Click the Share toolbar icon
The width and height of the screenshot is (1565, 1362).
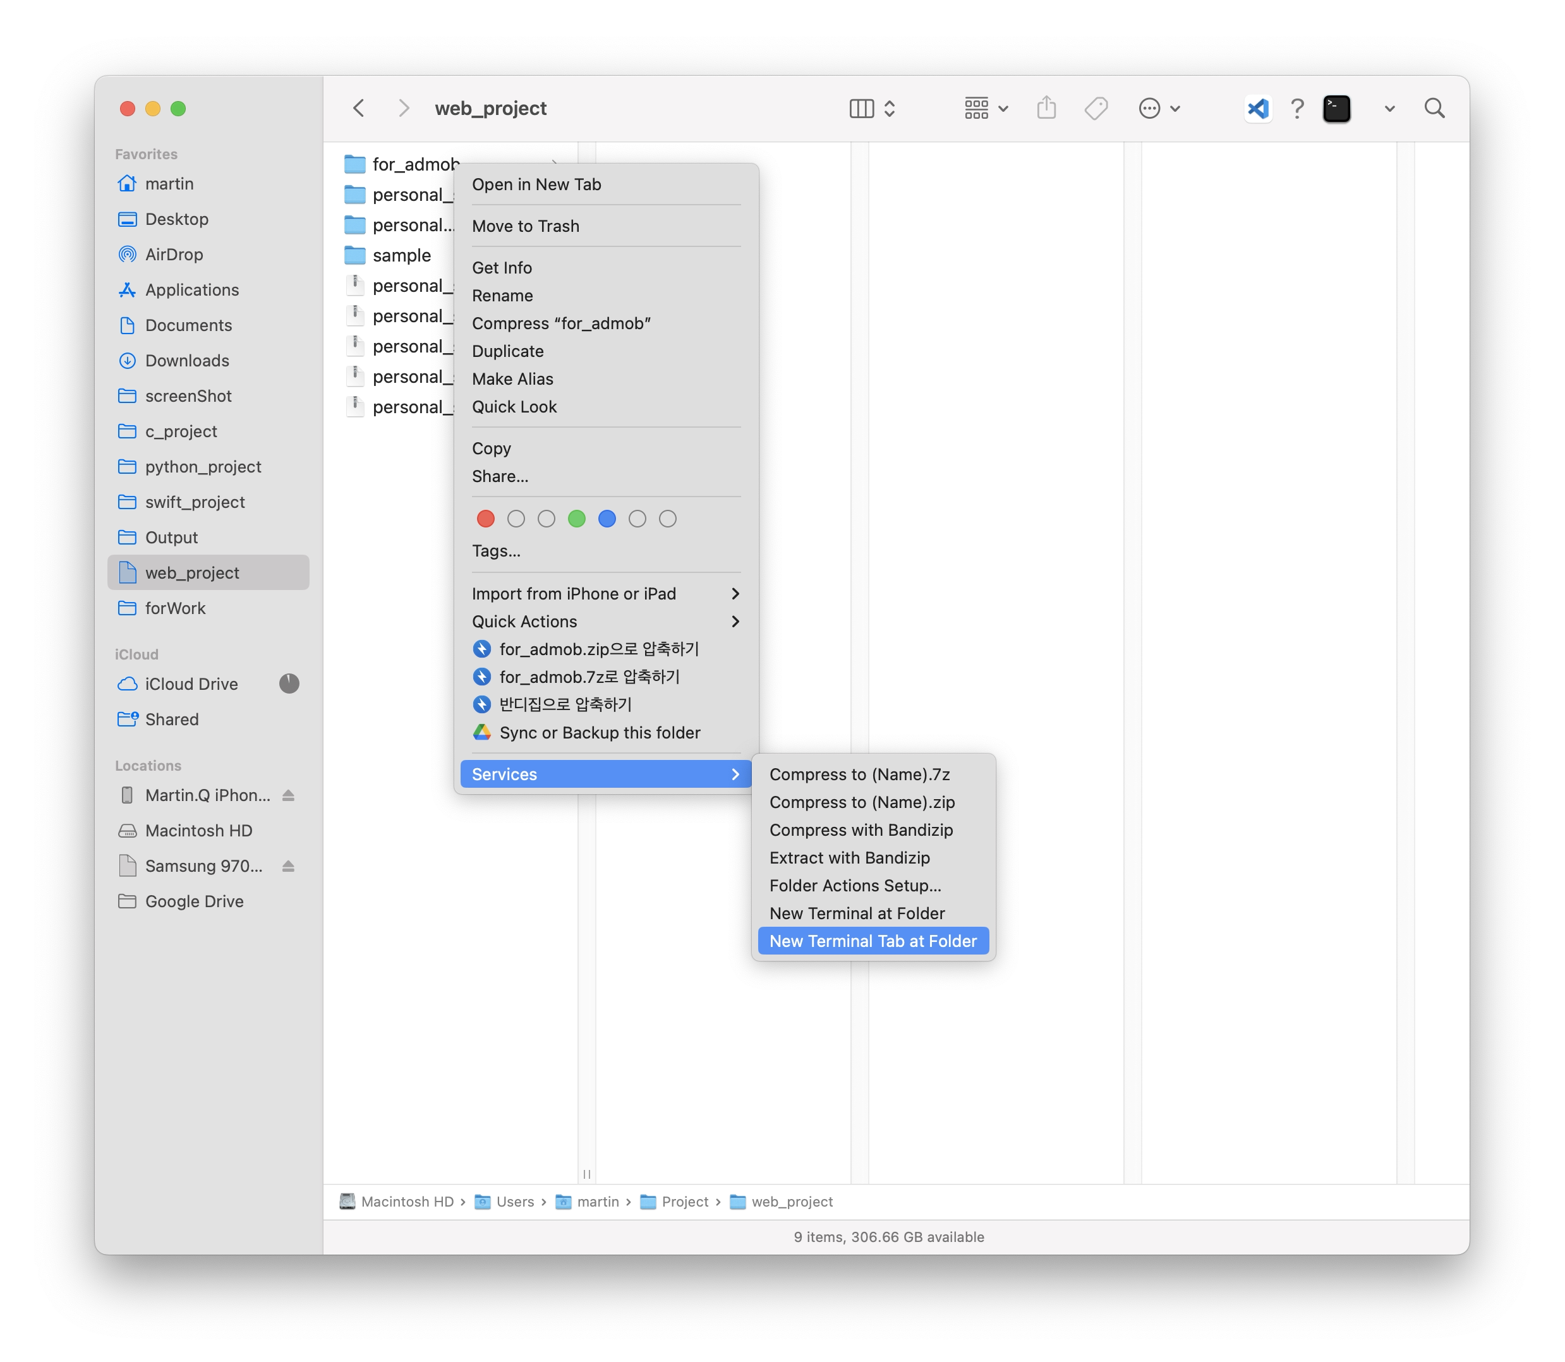point(1047,108)
